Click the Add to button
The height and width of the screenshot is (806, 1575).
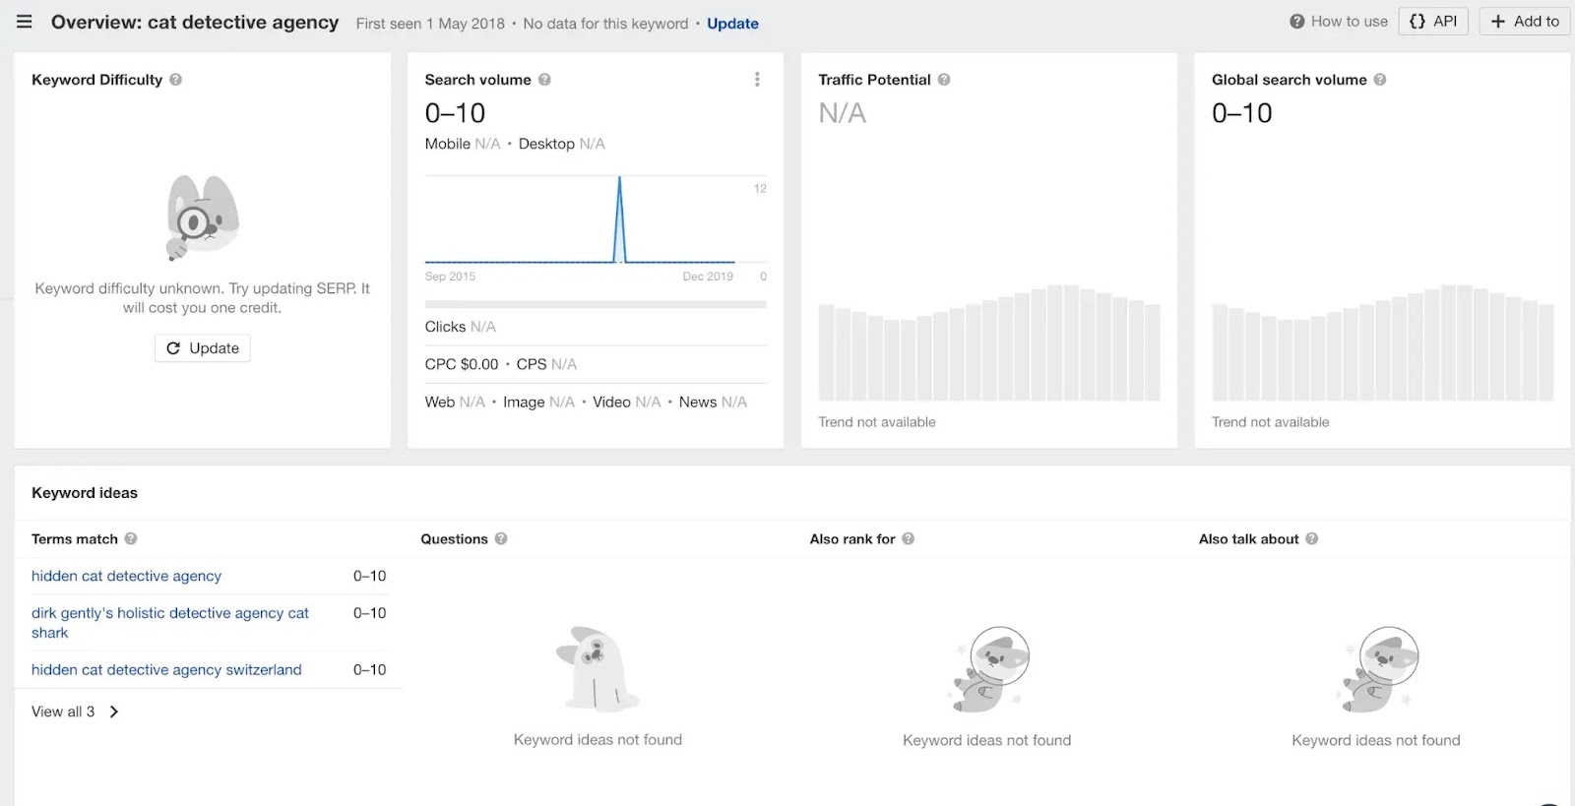[x=1525, y=22]
